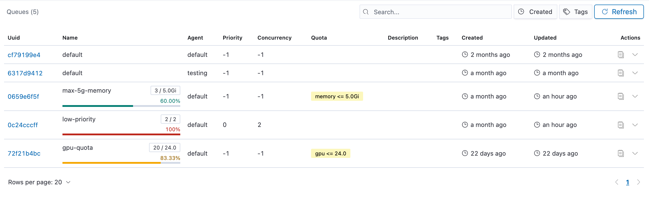The height and width of the screenshot is (197, 649).
Task: Click '2 months ago' in Created column
Action: coord(490,55)
